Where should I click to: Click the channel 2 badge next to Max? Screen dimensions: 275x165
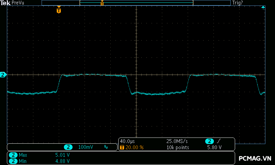[13, 155]
